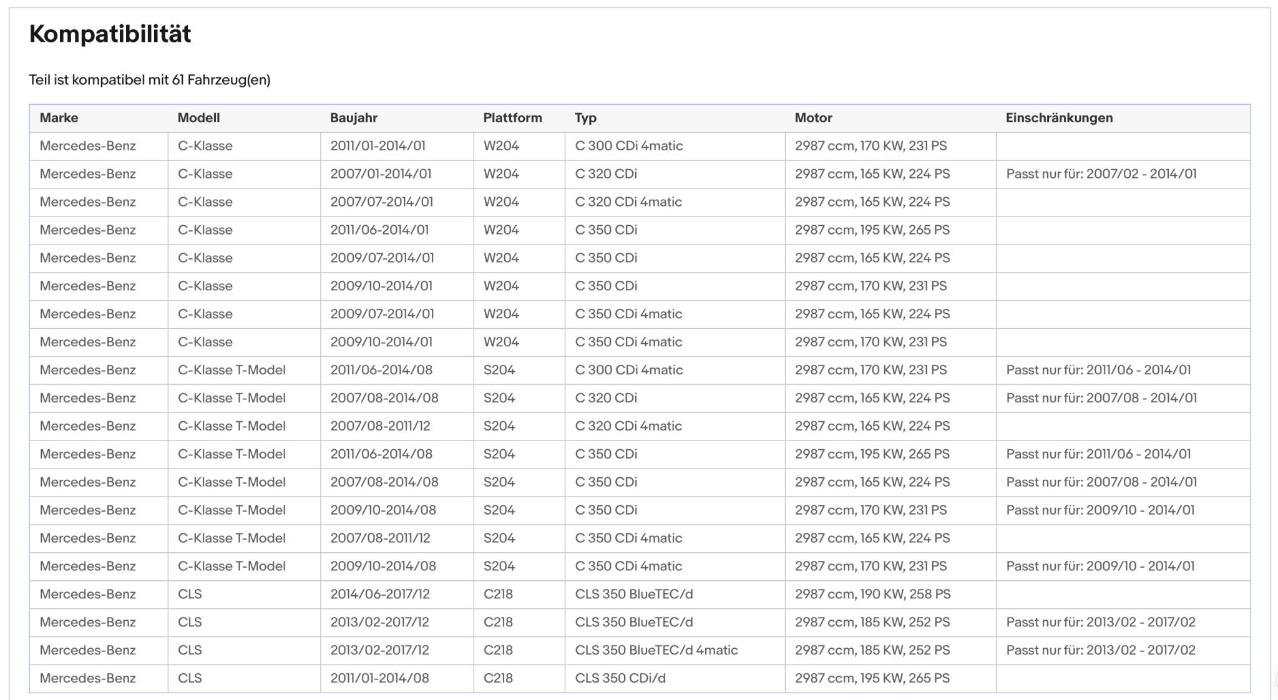Viewport: 1278px width, 700px height.
Task: Click 'C 320 CDi 4matic' in W204 row
Action: pos(628,202)
